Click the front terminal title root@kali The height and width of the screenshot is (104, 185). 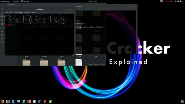40,9
